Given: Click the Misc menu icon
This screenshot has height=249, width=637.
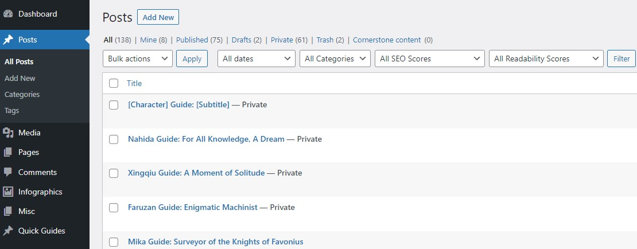Looking at the screenshot, I should click(x=8, y=211).
